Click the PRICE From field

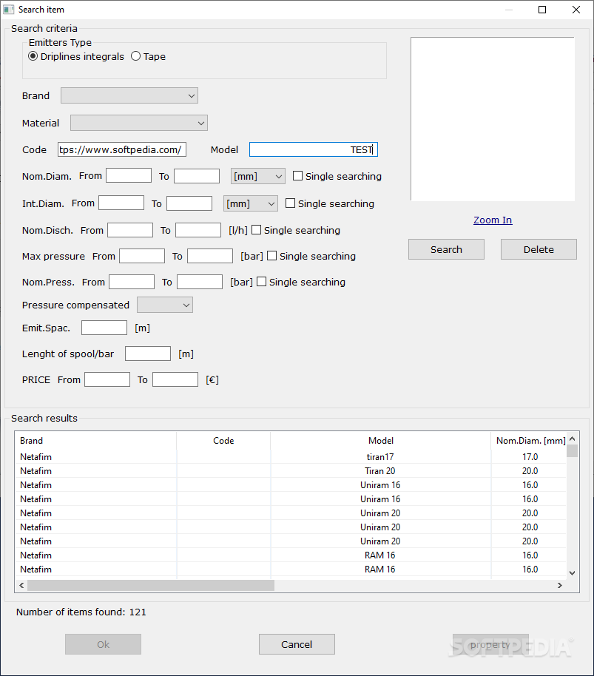[x=107, y=379]
